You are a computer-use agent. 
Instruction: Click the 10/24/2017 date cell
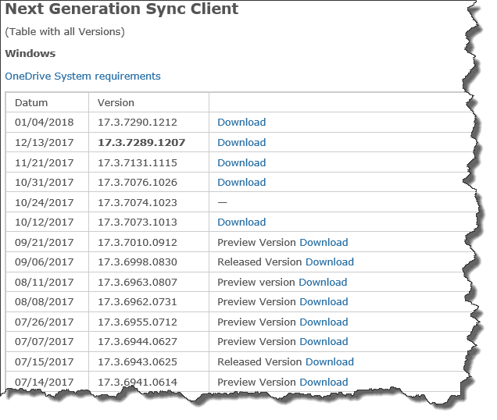pyautogui.click(x=44, y=202)
